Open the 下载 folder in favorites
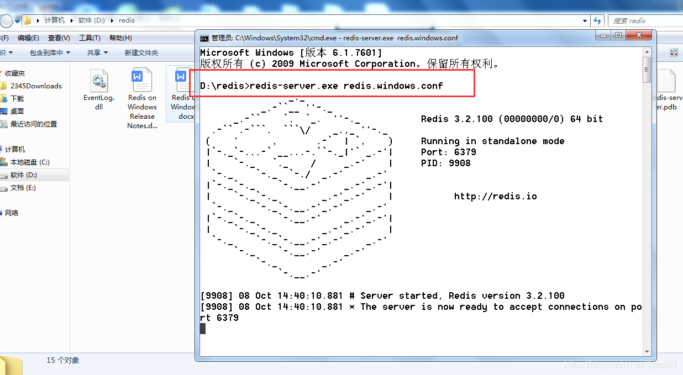 pos(17,98)
